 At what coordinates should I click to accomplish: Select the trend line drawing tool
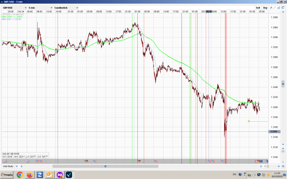click(x=275, y=8)
